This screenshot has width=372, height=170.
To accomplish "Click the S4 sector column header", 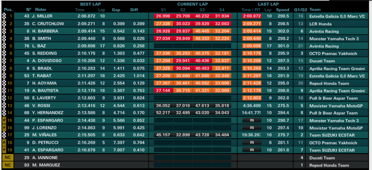I will 222,10.
